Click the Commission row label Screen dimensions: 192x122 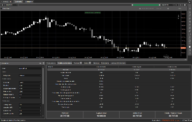pyautogui.click(x=66, y=75)
